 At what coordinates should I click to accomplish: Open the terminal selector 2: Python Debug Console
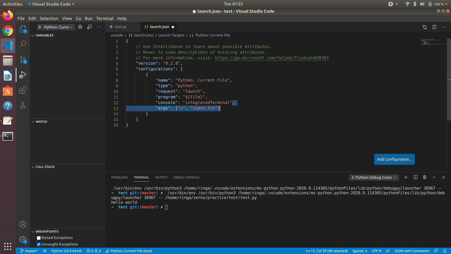point(374,177)
